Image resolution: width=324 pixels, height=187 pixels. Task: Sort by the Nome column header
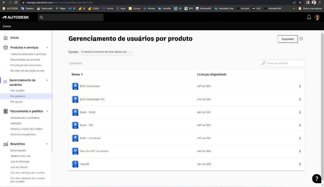77,74
